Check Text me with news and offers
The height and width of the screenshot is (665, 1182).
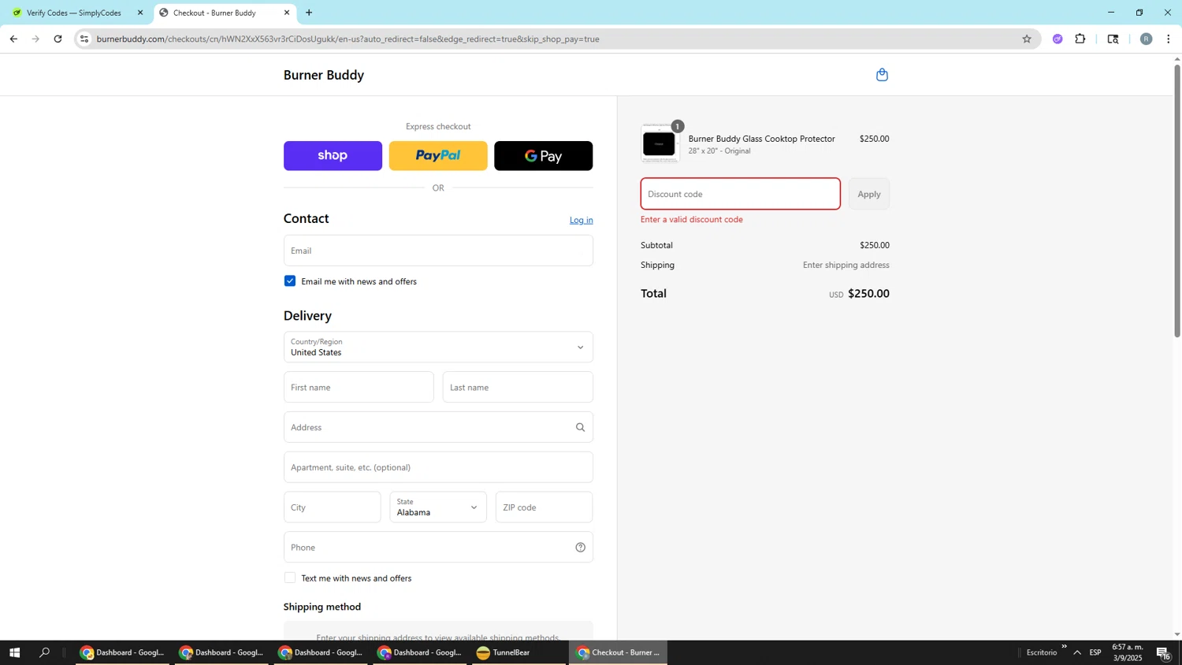[290, 578]
